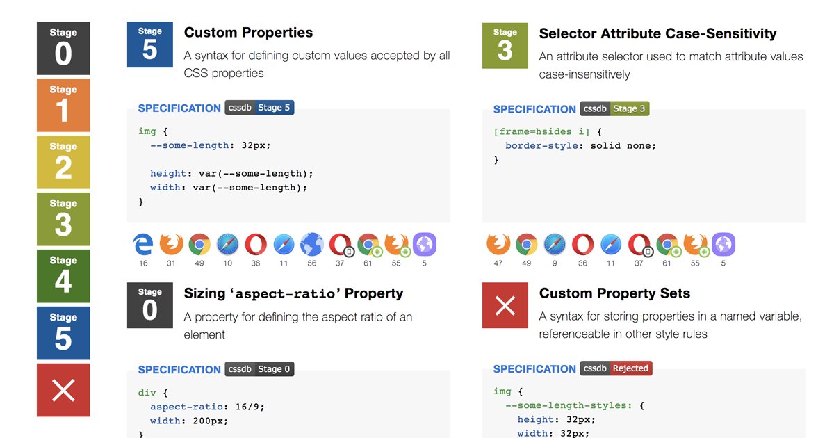Click Opera Mobile 37 icon in Custom Properties row

point(341,245)
